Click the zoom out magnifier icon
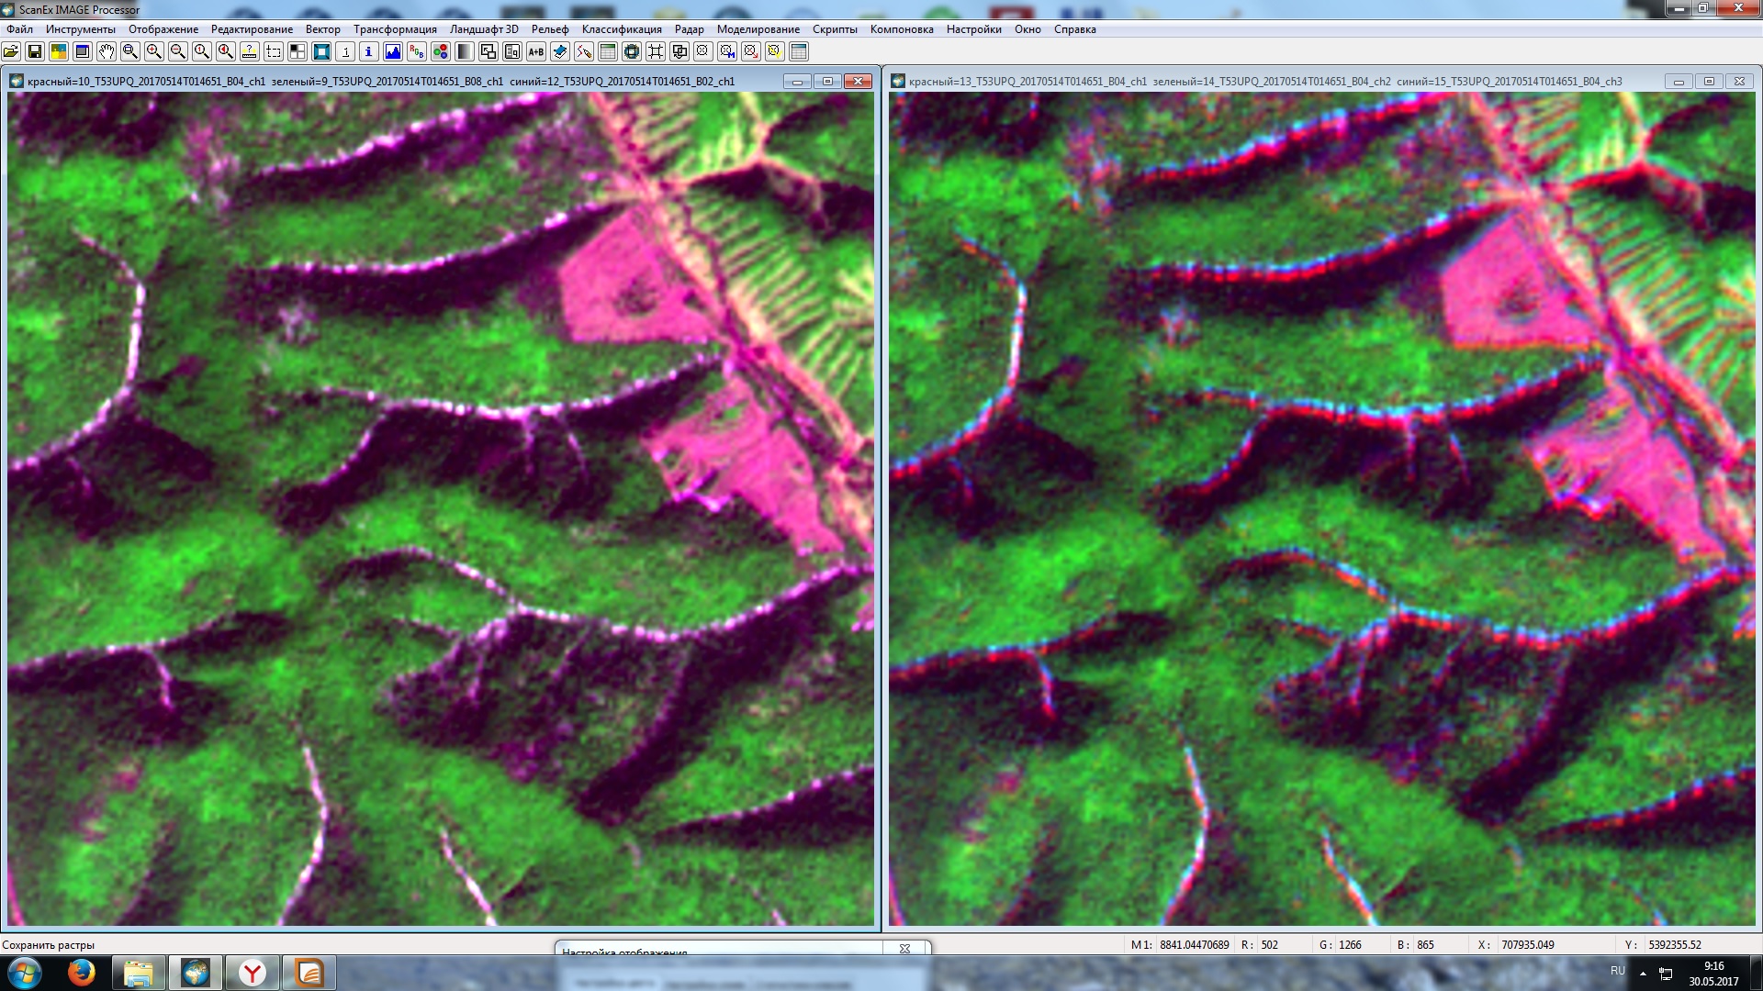This screenshot has width=1763, height=991. (x=178, y=51)
